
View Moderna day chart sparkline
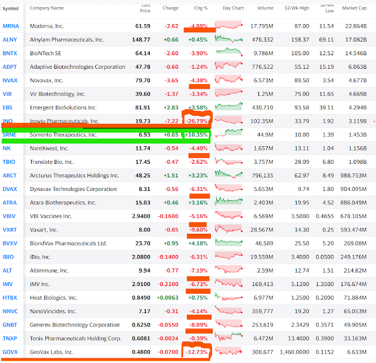[229, 25]
